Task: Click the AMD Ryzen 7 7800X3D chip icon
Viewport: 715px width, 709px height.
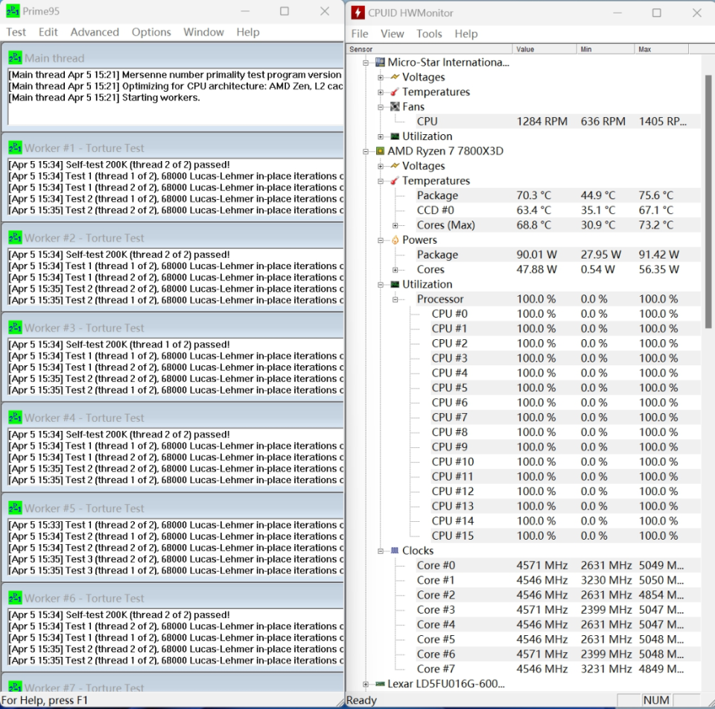Action: tap(380, 151)
